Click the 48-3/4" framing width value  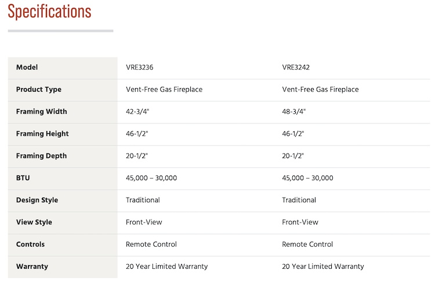click(293, 111)
